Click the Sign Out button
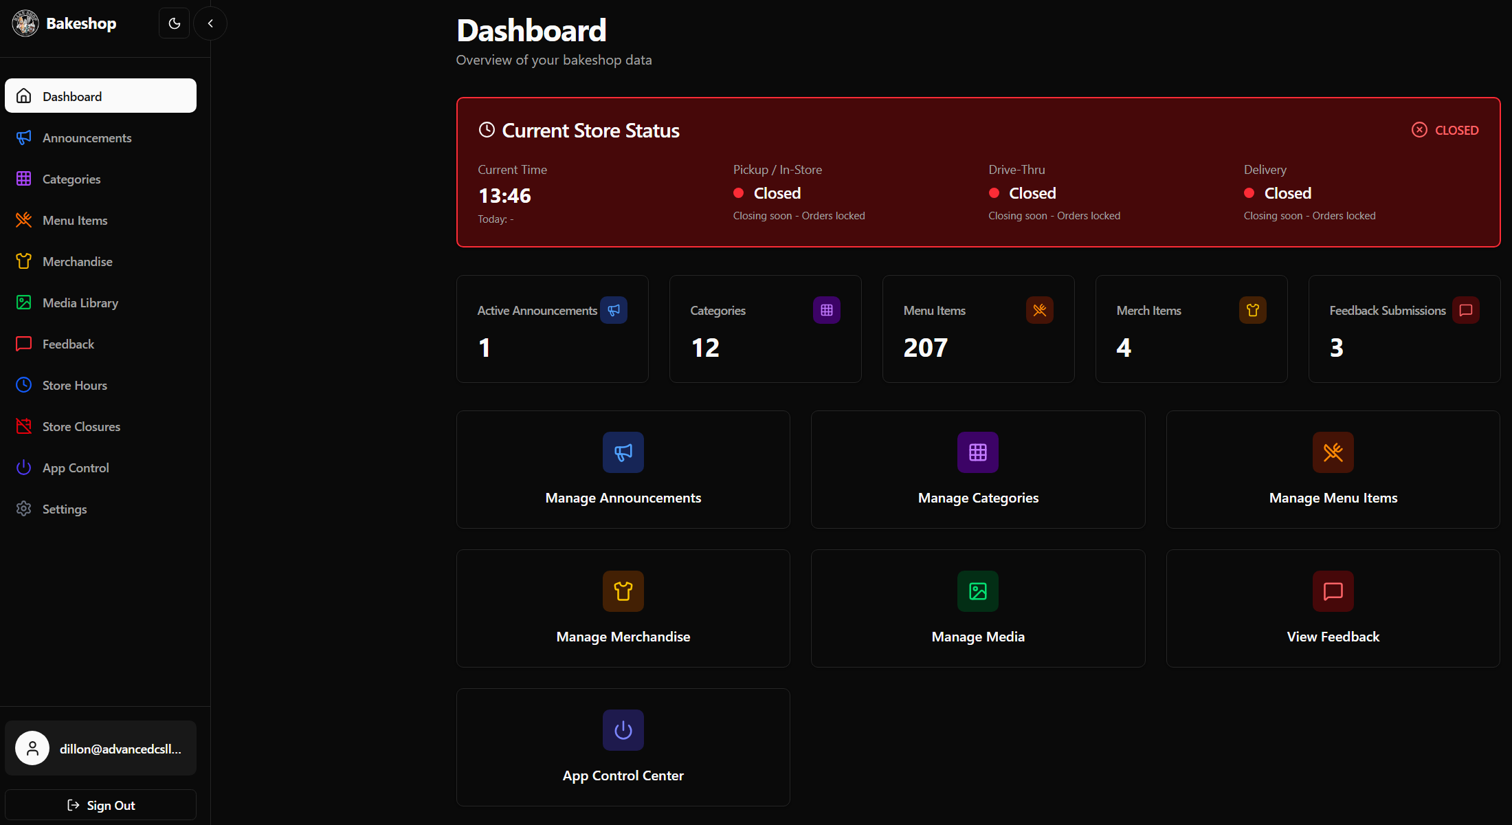Viewport: 1512px width, 825px height. 100,805
